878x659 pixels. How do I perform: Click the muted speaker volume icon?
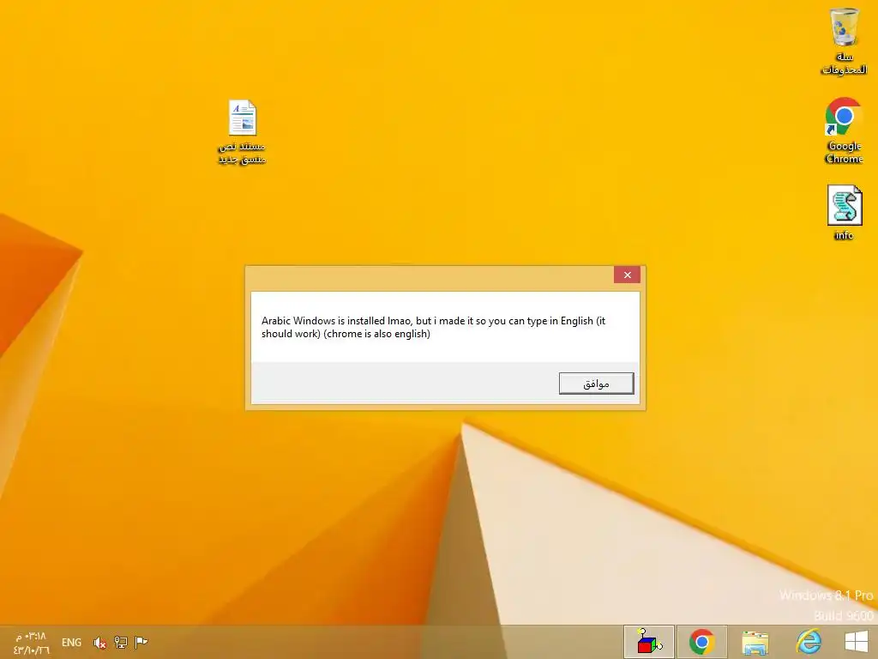click(x=99, y=642)
